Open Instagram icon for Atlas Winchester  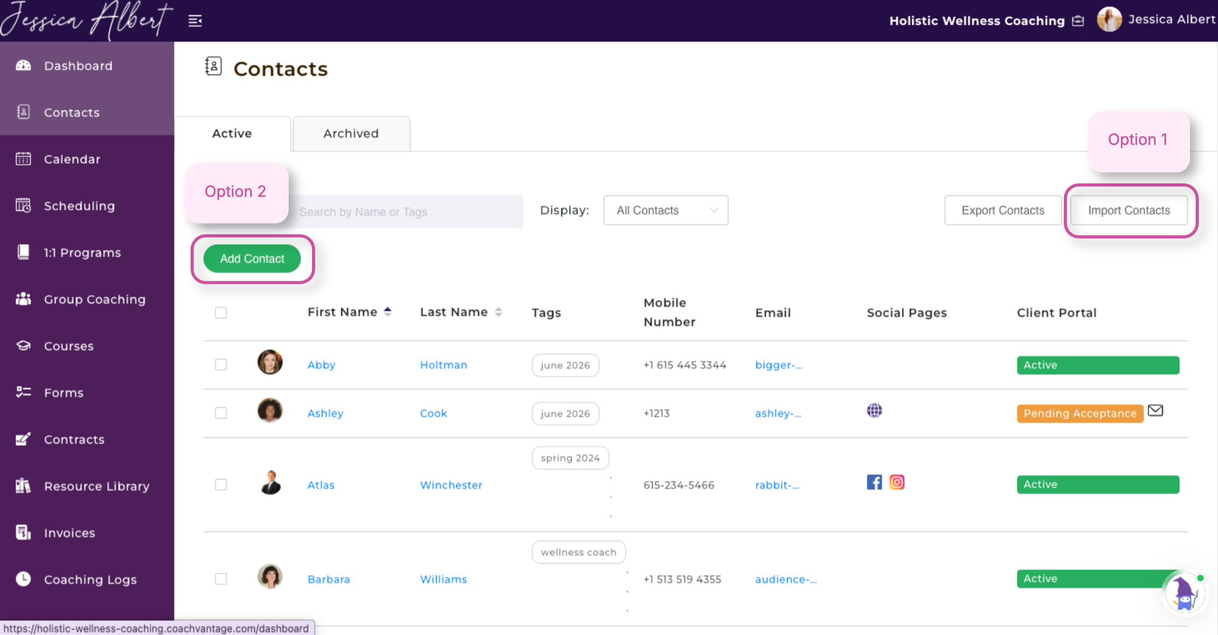tap(897, 482)
